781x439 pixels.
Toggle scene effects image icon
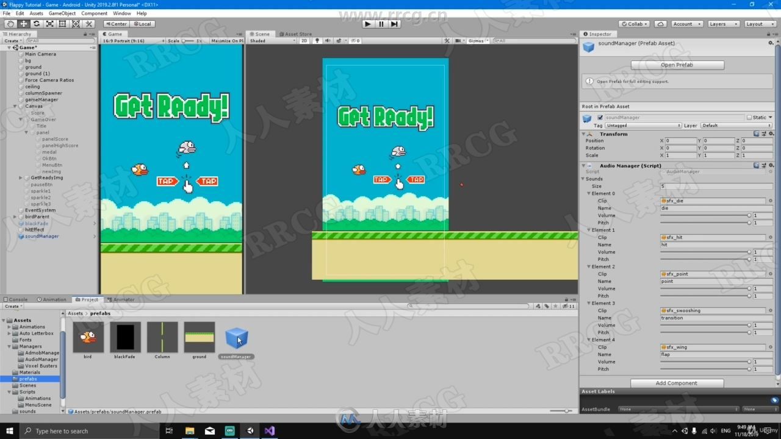click(x=337, y=41)
